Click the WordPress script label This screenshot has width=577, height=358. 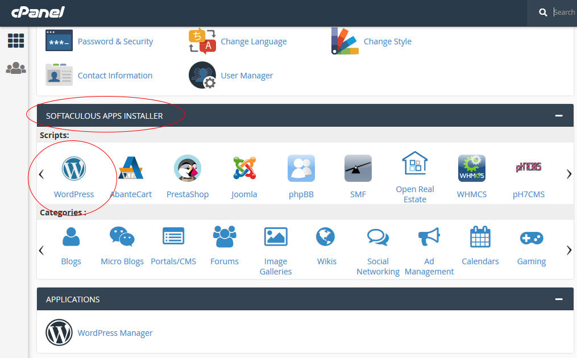(73, 194)
